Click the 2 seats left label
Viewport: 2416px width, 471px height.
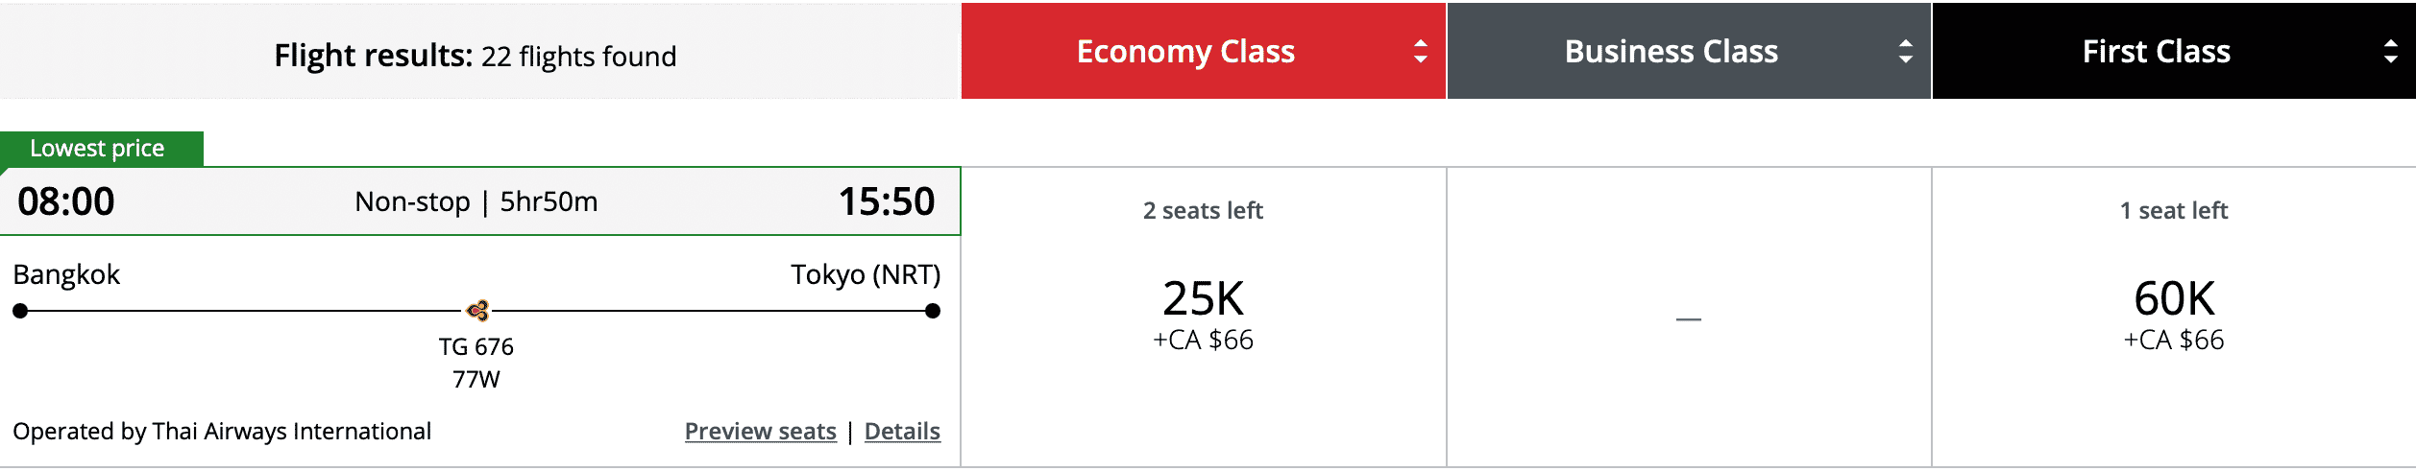[1203, 211]
